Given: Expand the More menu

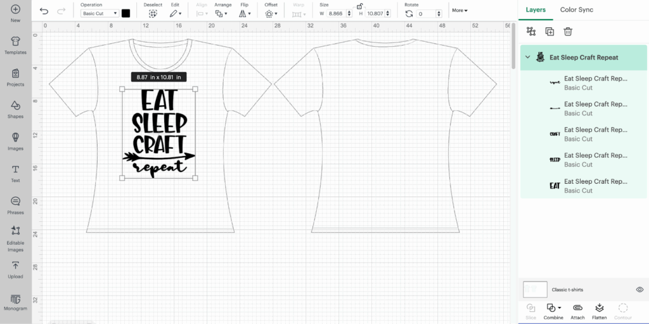Looking at the screenshot, I should tap(459, 11).
